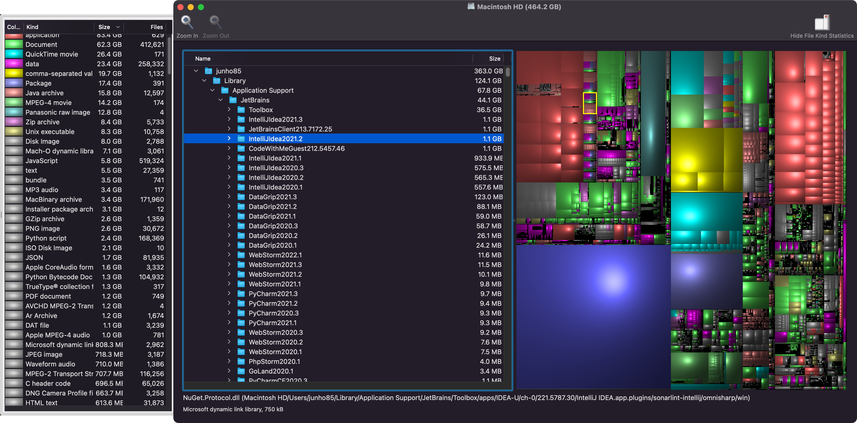Click the Library folder icon
The image size is (857, 423).
217,81
